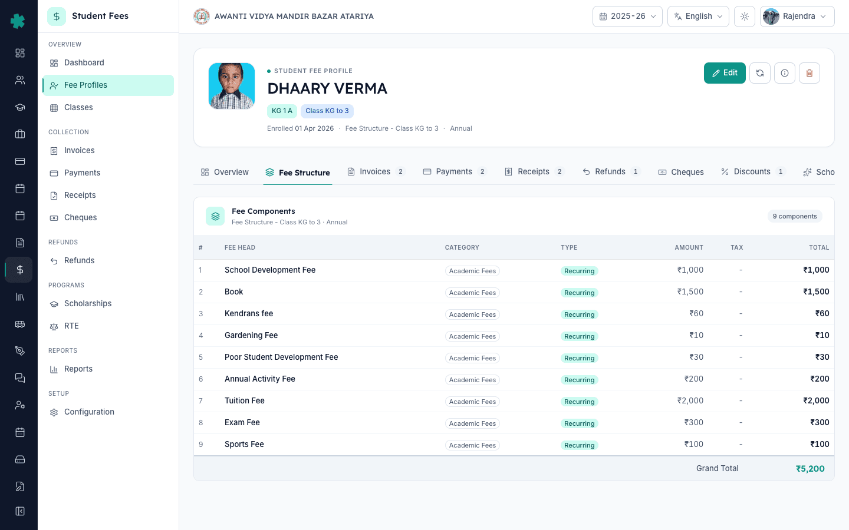Switch to the Receipts tab
849x530 pixels.
click(534, 172)
